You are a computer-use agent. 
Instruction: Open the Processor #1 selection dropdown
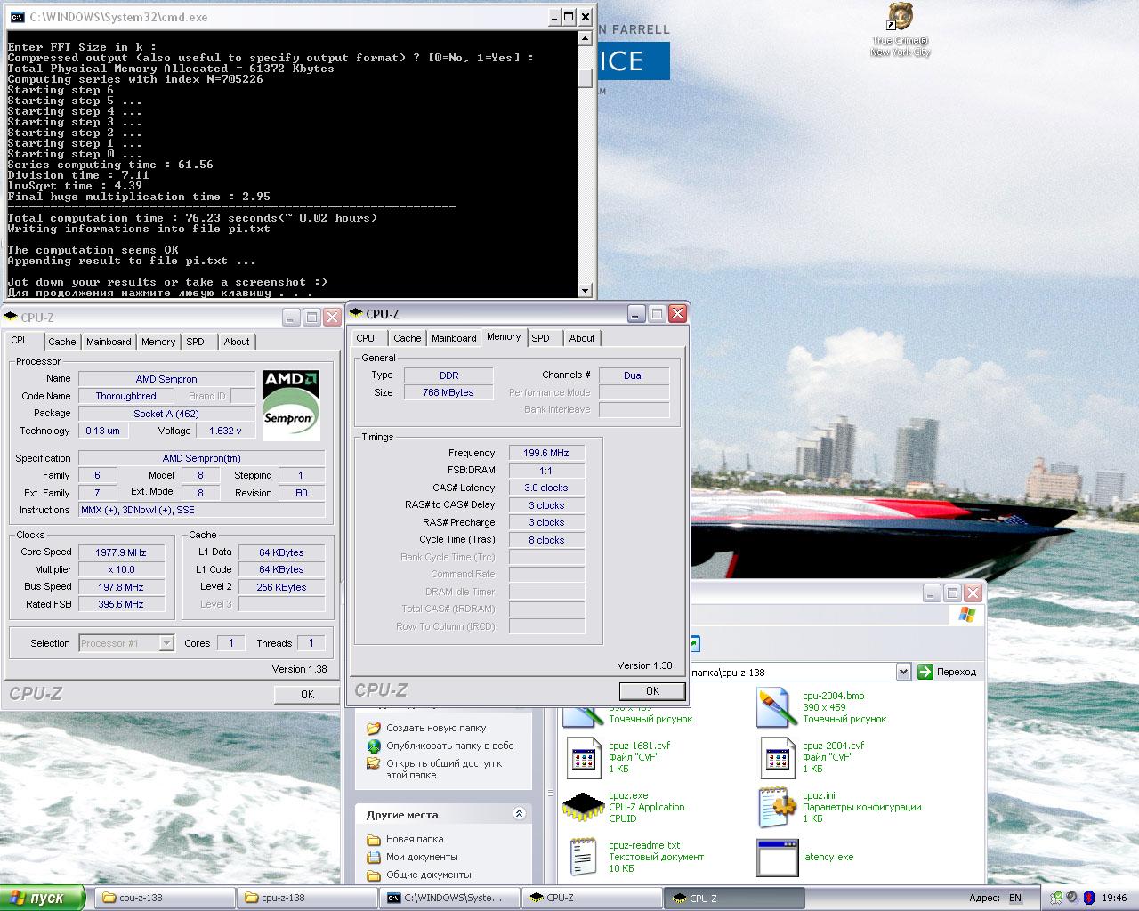(x=166, y=642)
